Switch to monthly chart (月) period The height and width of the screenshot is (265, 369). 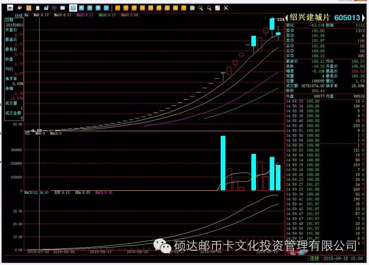(x=90, y=8)
